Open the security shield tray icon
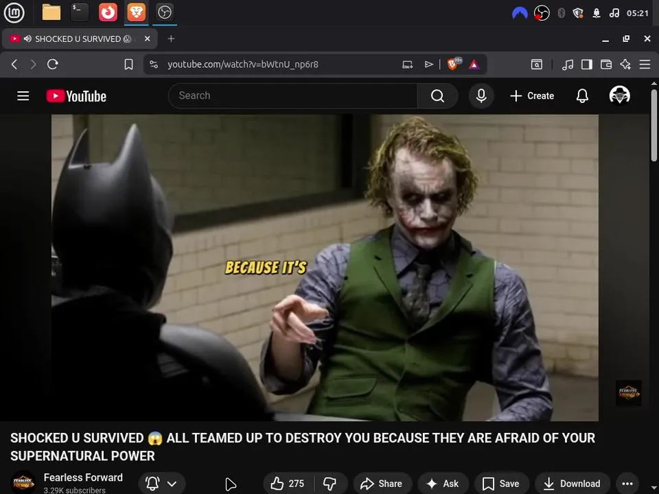The width and height of the screenshot is (659, 494). pos(578,14)
